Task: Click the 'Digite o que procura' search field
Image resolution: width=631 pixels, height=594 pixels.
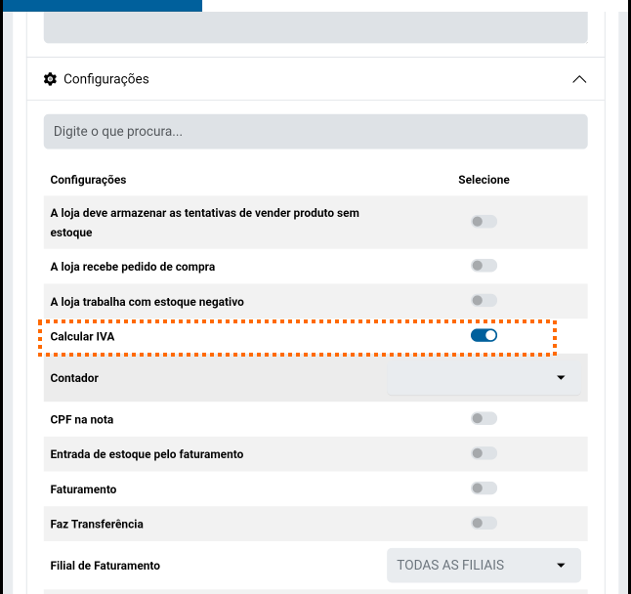Action: (315, 131)
